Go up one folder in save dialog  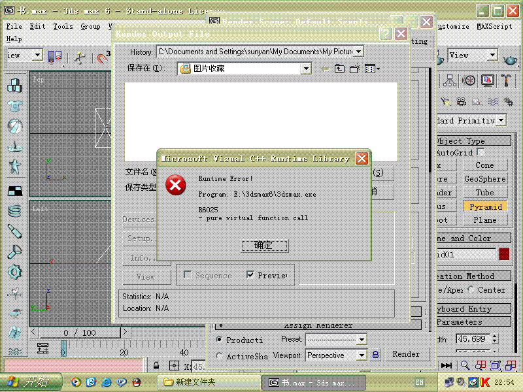(x=339, y=69)
